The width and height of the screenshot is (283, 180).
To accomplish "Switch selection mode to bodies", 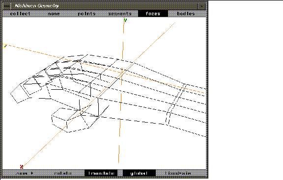I will coord(186,14).
